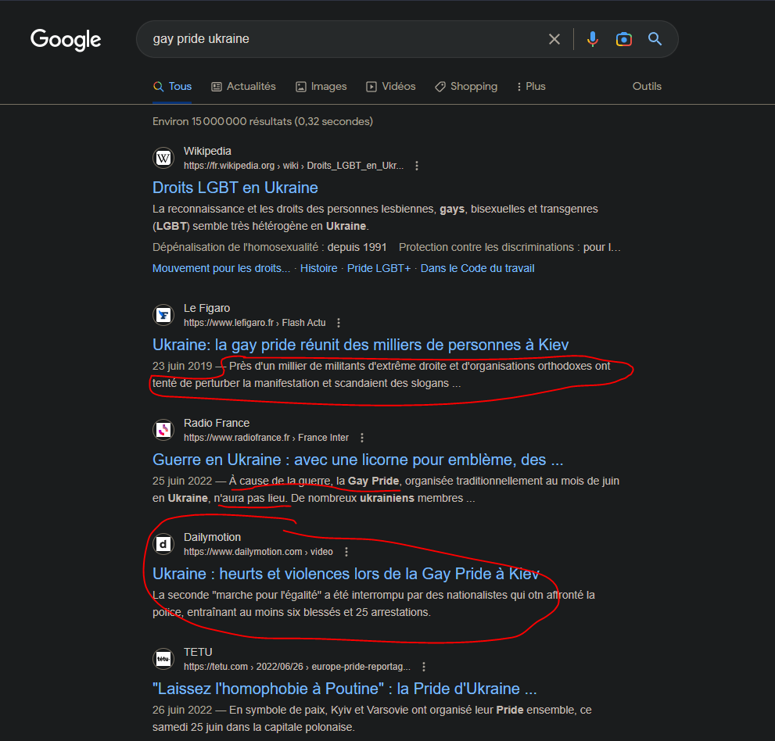Open more options for Dailymotion result

click(x=346, y=552)
